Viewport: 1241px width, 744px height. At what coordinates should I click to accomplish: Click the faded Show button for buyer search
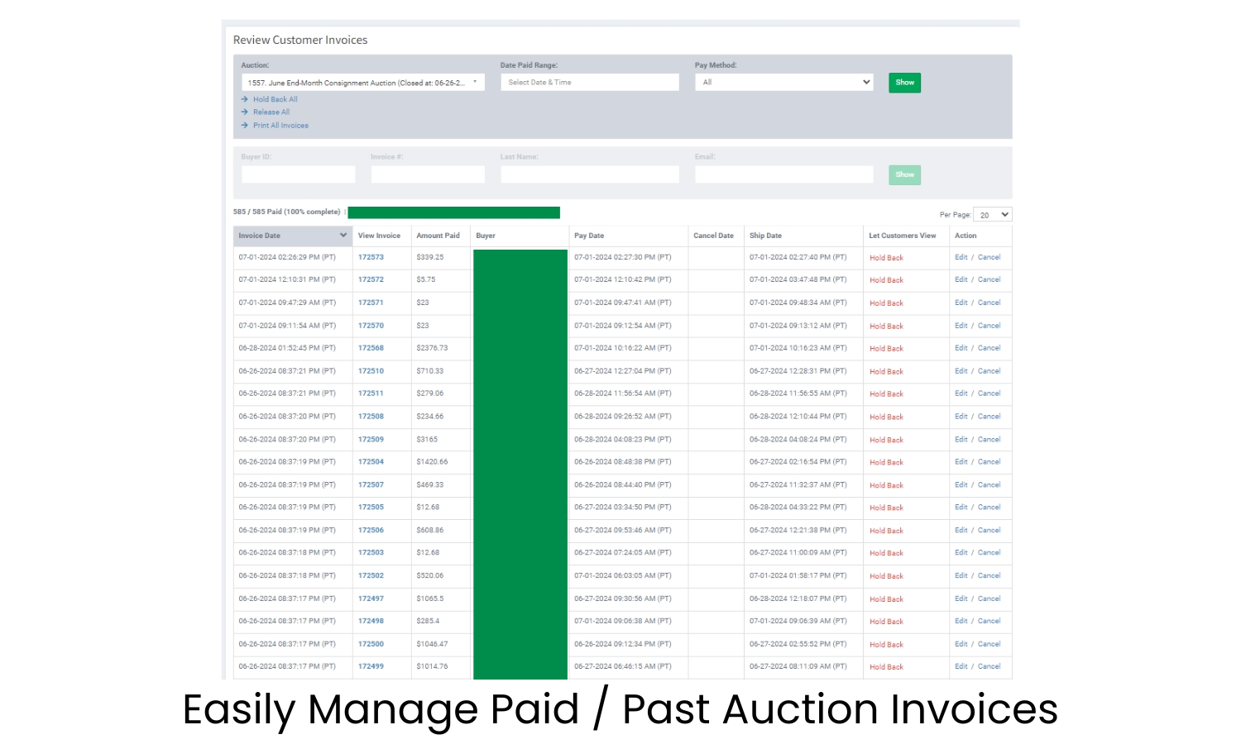(x=905, y=174)
